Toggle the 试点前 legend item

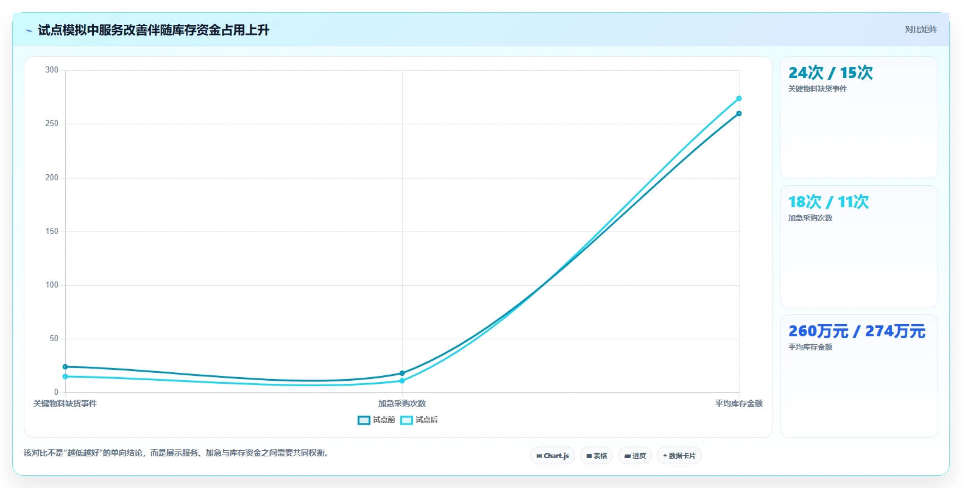[377, 420]
